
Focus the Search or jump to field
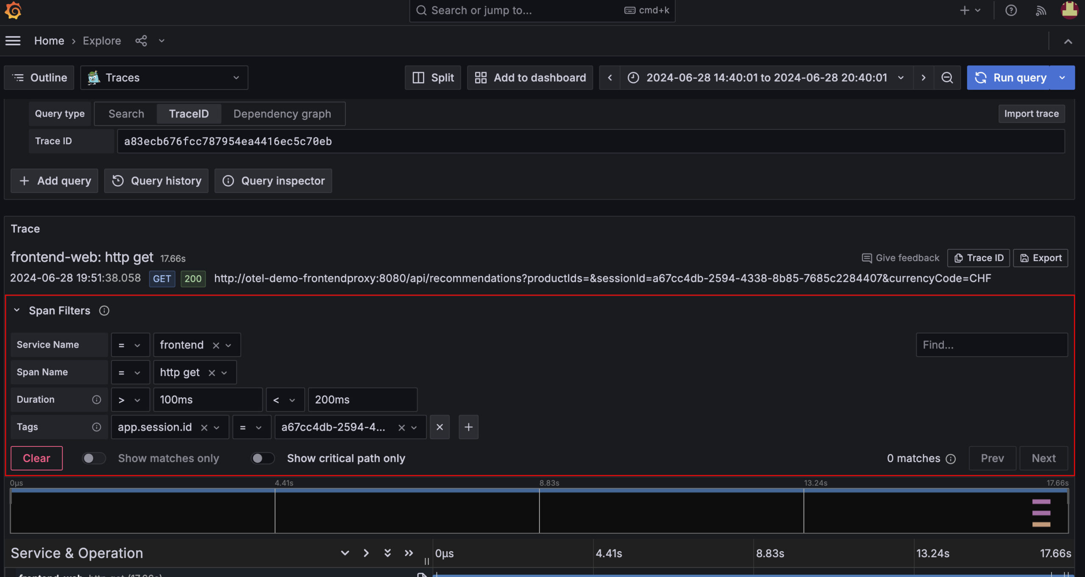(x=542, y=11)
